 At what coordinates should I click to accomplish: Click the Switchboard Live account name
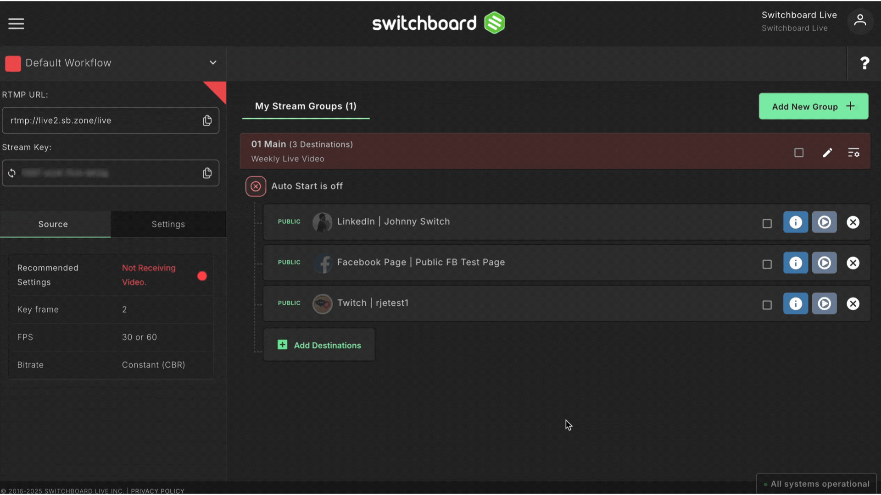pos(799,15)
